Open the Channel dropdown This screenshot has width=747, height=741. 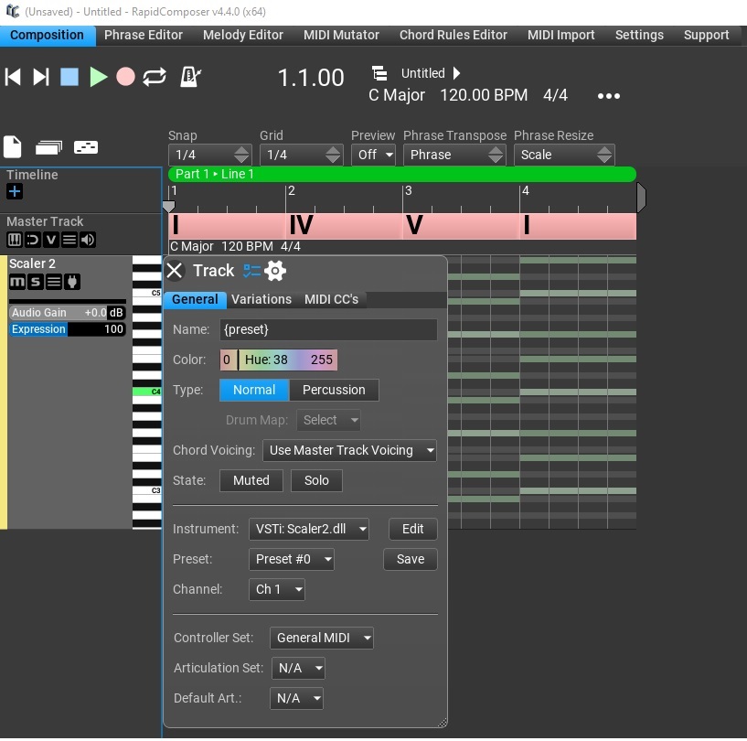pyautogui.click(x=276, y=589)
